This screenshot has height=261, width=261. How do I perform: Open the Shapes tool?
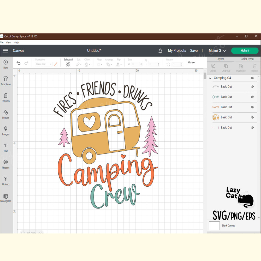tap(5, 114)
